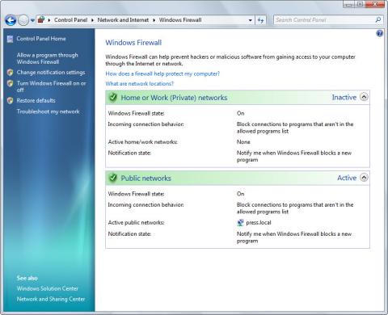The height and width of the screenshot is (315, 388).
Task: Click Windows Firewall page heading
Action: click(x=133, y=43)
